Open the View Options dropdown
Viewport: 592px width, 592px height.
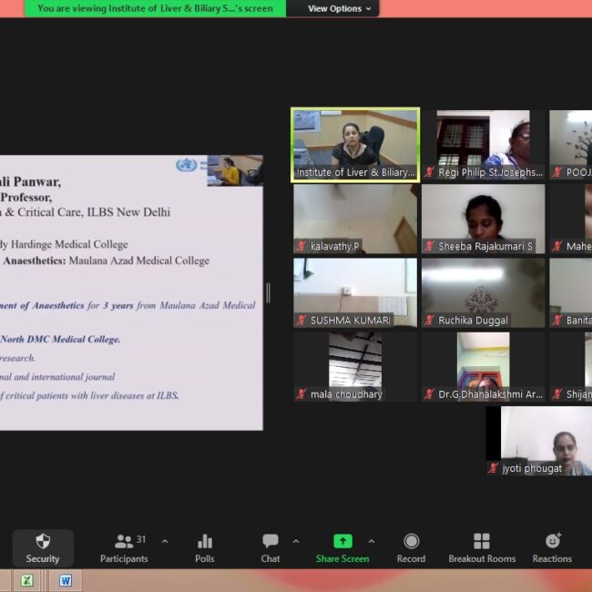340,8
